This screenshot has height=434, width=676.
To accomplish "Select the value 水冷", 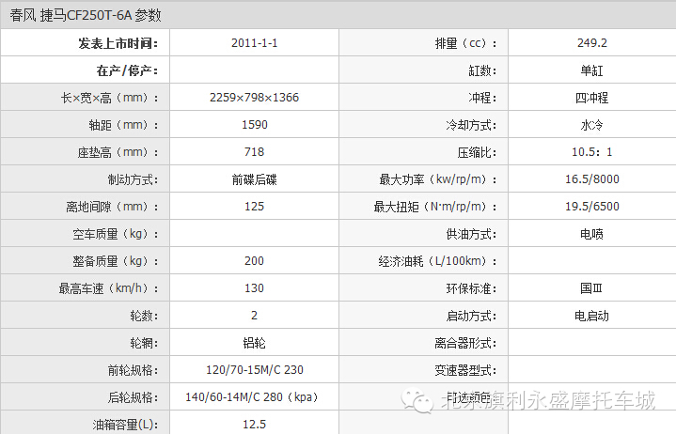I will point(592,125).
